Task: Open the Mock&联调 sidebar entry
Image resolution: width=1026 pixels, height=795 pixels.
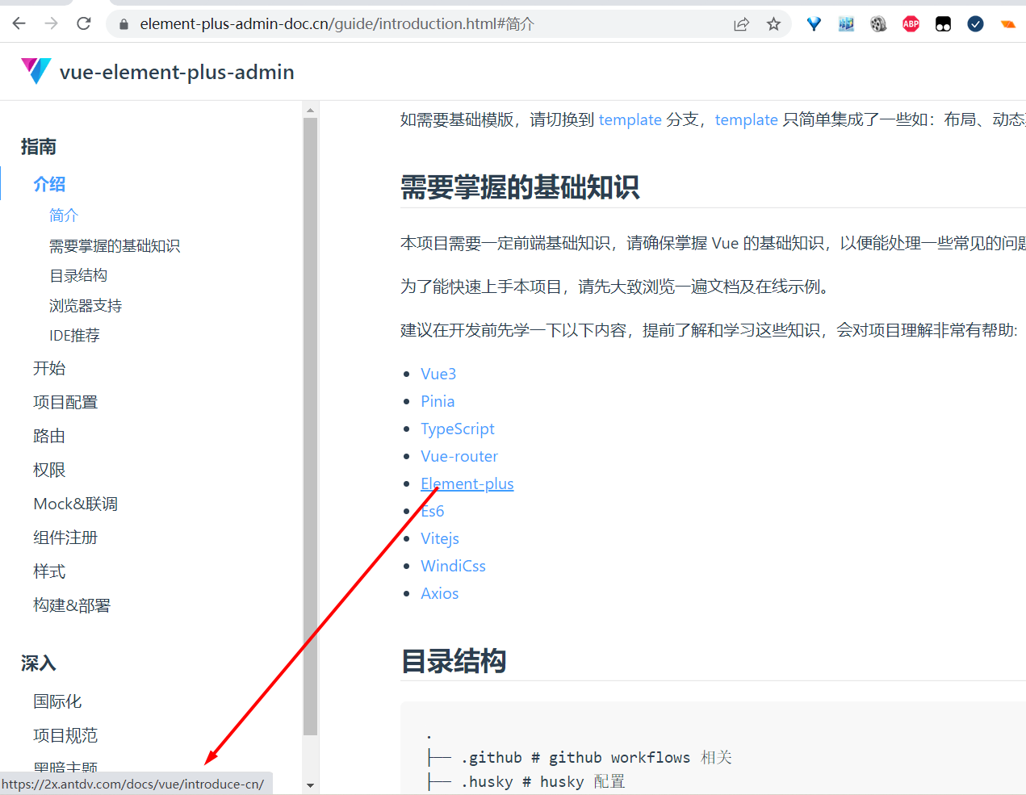Action: click(x=75, y=503)
